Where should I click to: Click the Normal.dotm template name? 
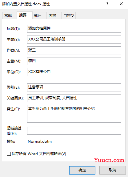[x=40, y=141]
